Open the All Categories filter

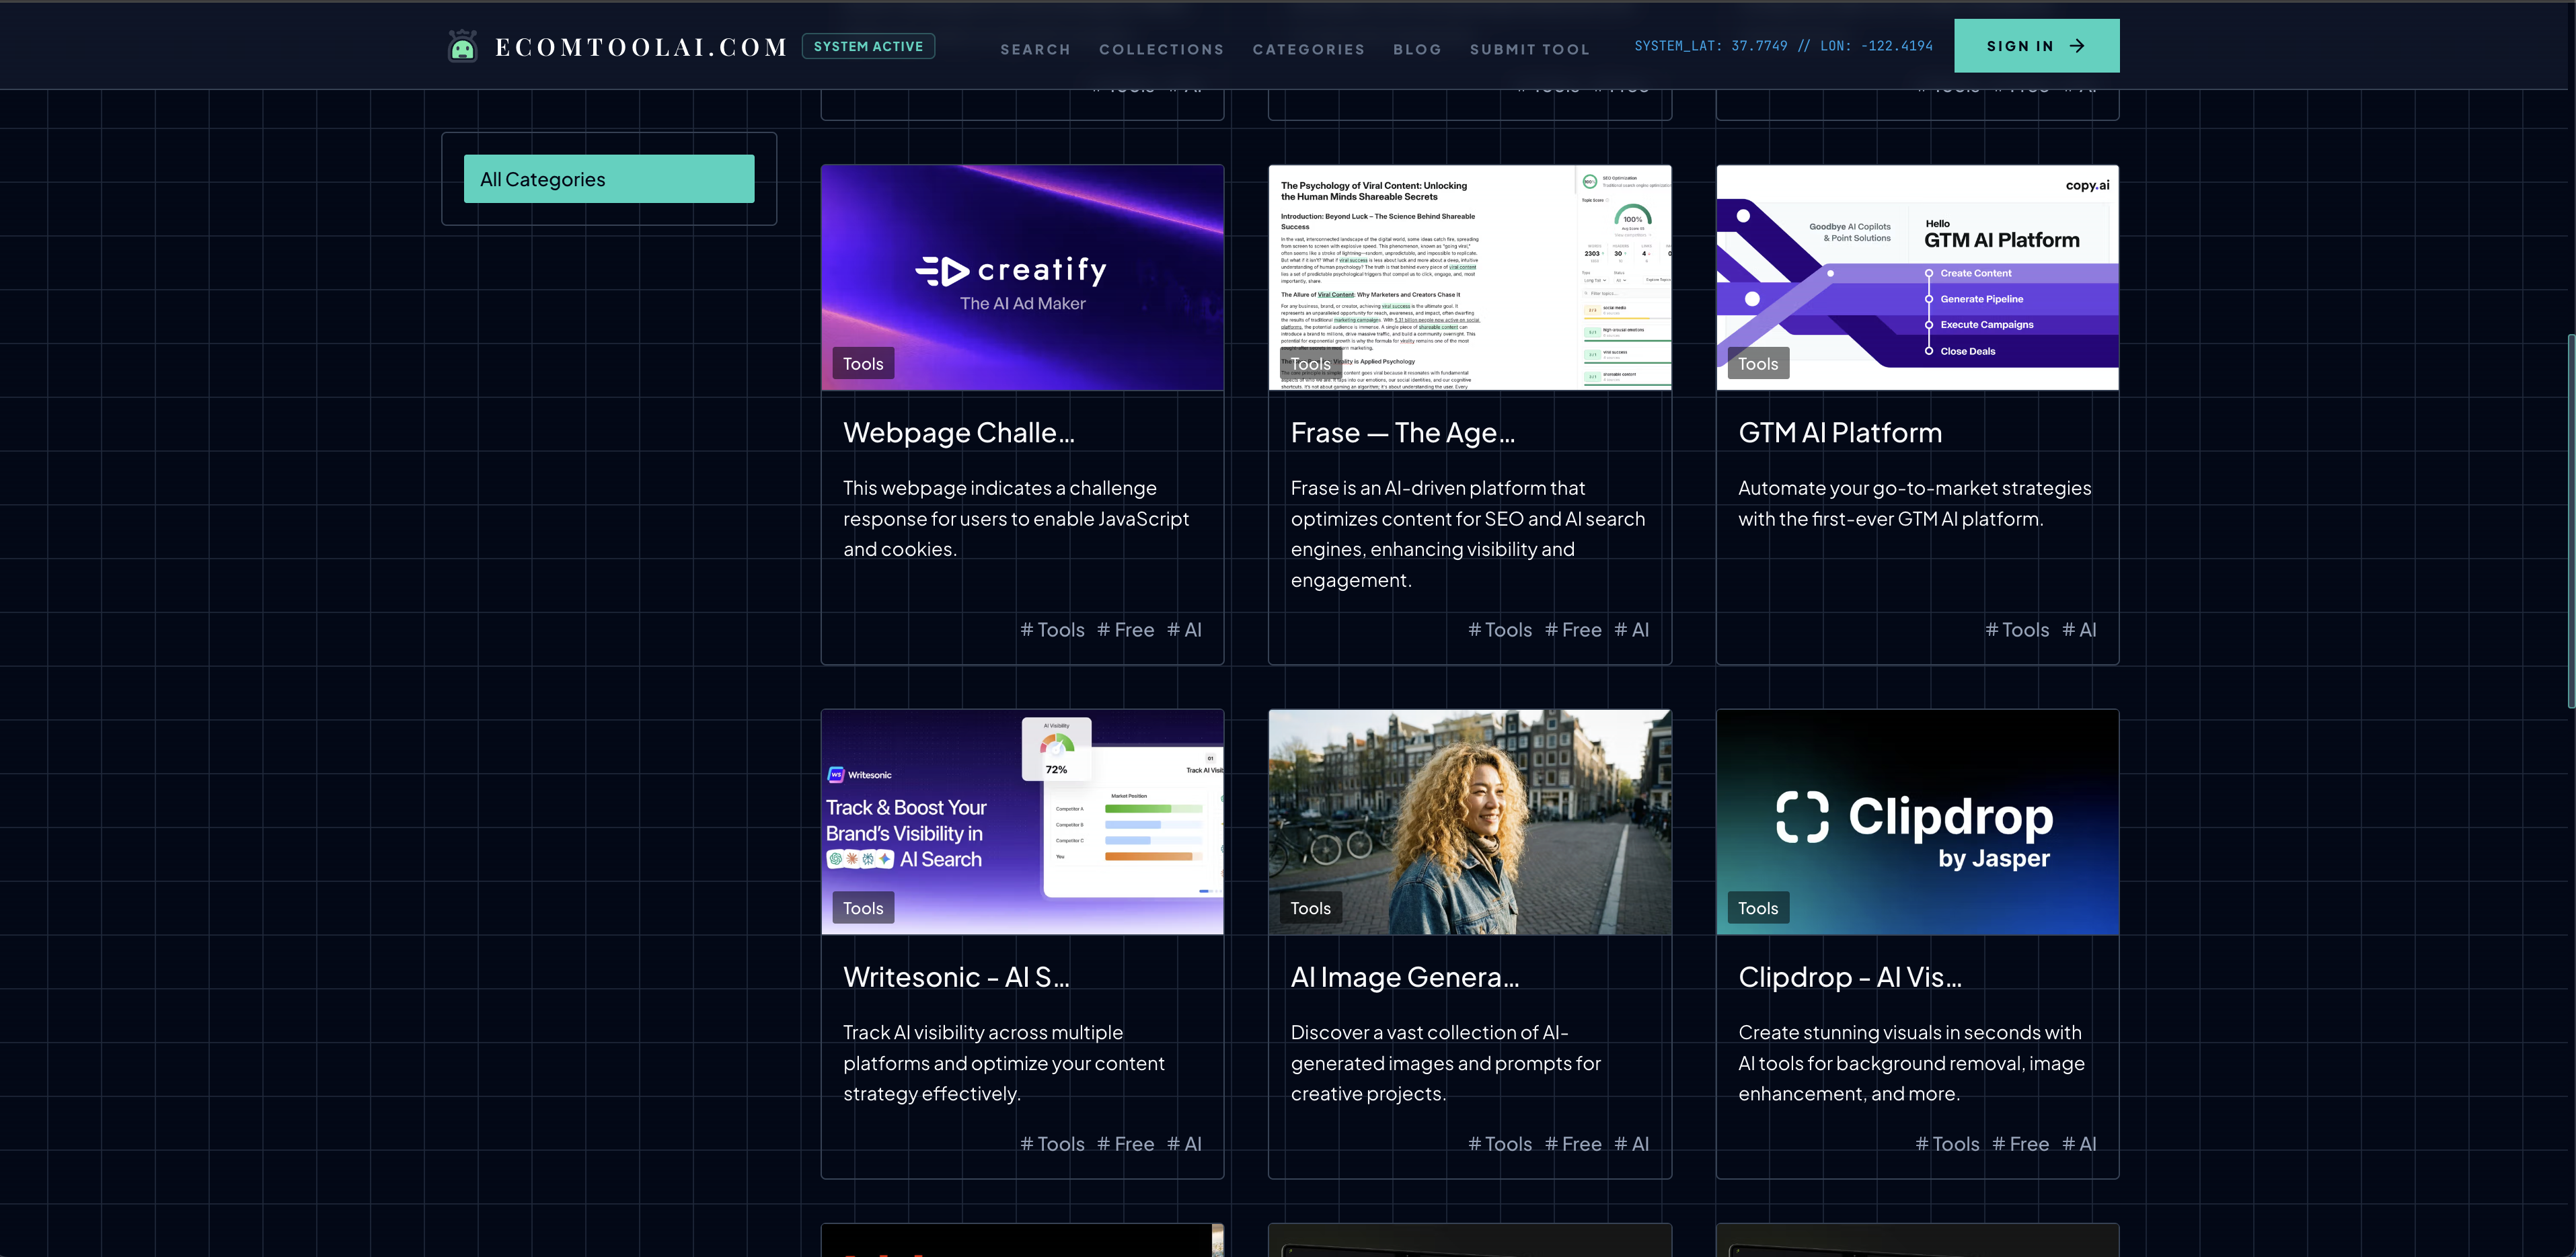(x=609, y=178)
